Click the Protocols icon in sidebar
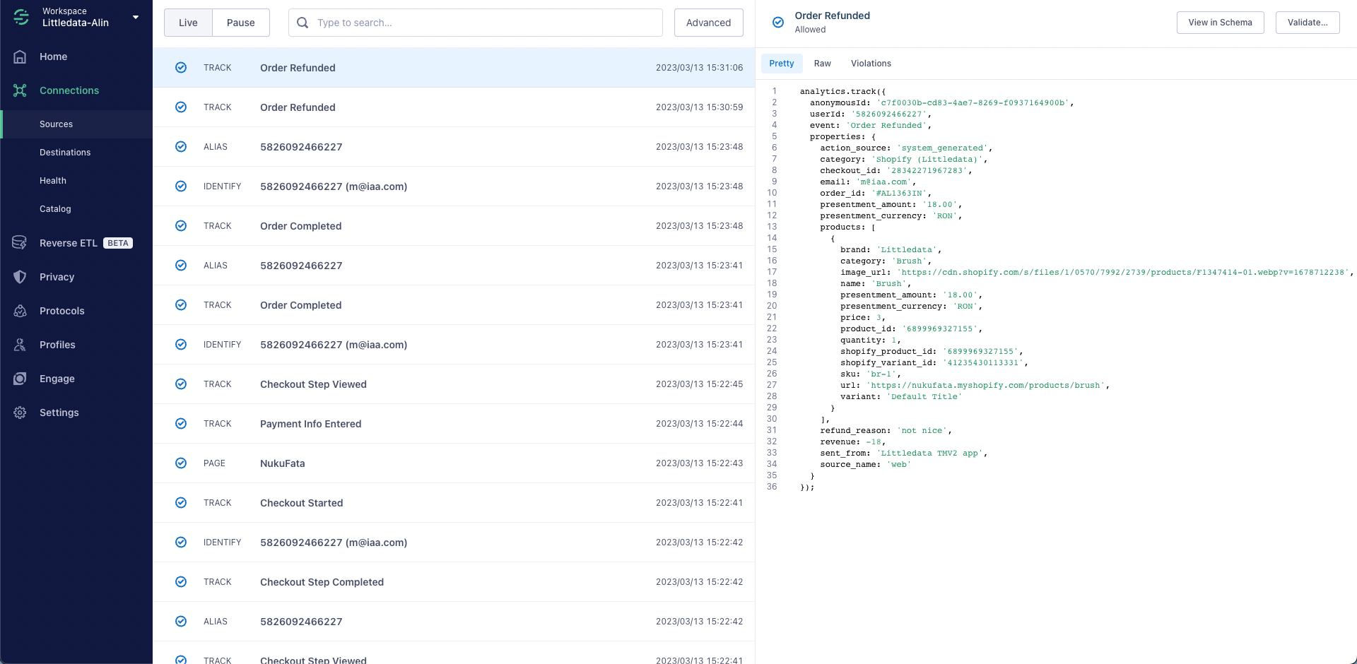This screenshot has width=1357, height=664. point(20,311)
